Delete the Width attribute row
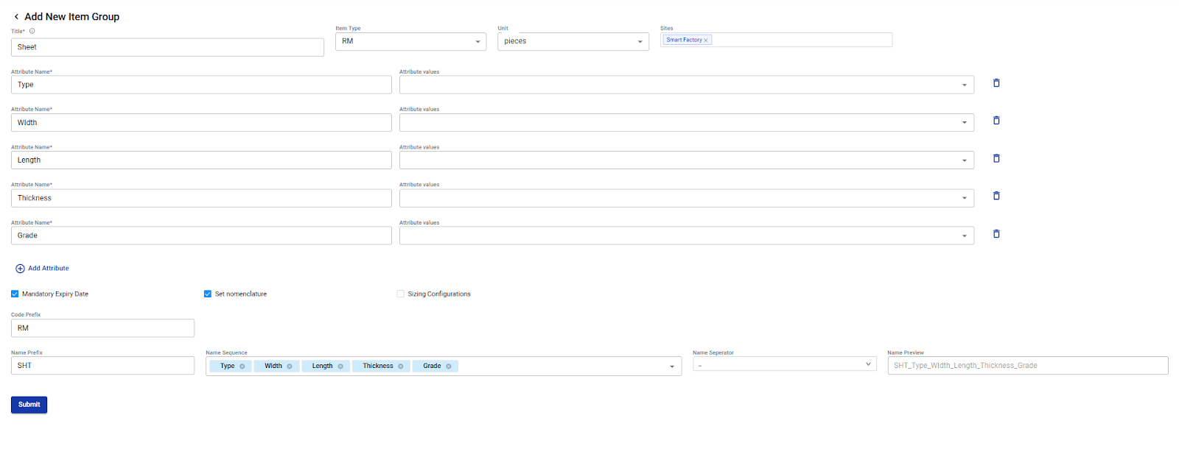 [x=996, y=121]
